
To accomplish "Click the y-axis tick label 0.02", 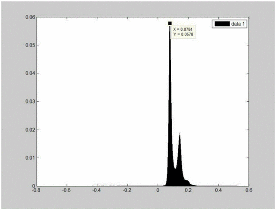I will click(x=30, y=130).
